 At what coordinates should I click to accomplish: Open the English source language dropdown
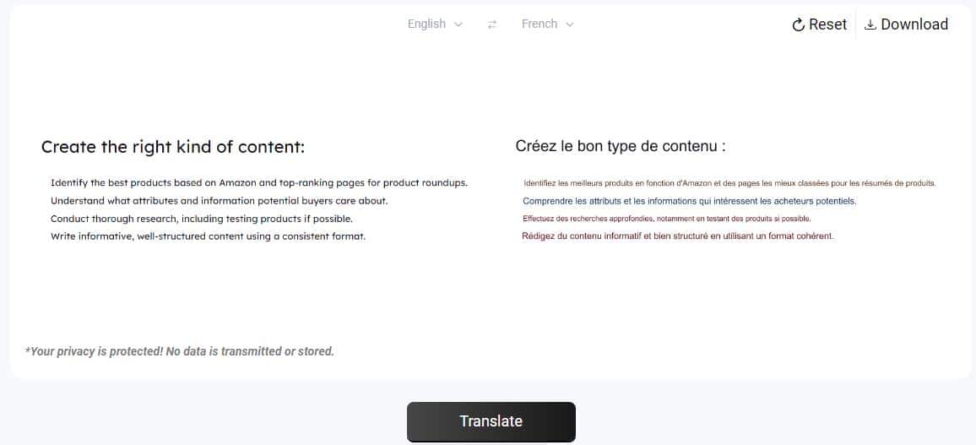(426, 24)
